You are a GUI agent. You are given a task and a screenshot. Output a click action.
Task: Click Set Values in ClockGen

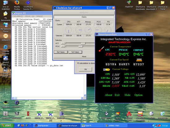pos(75,52)
